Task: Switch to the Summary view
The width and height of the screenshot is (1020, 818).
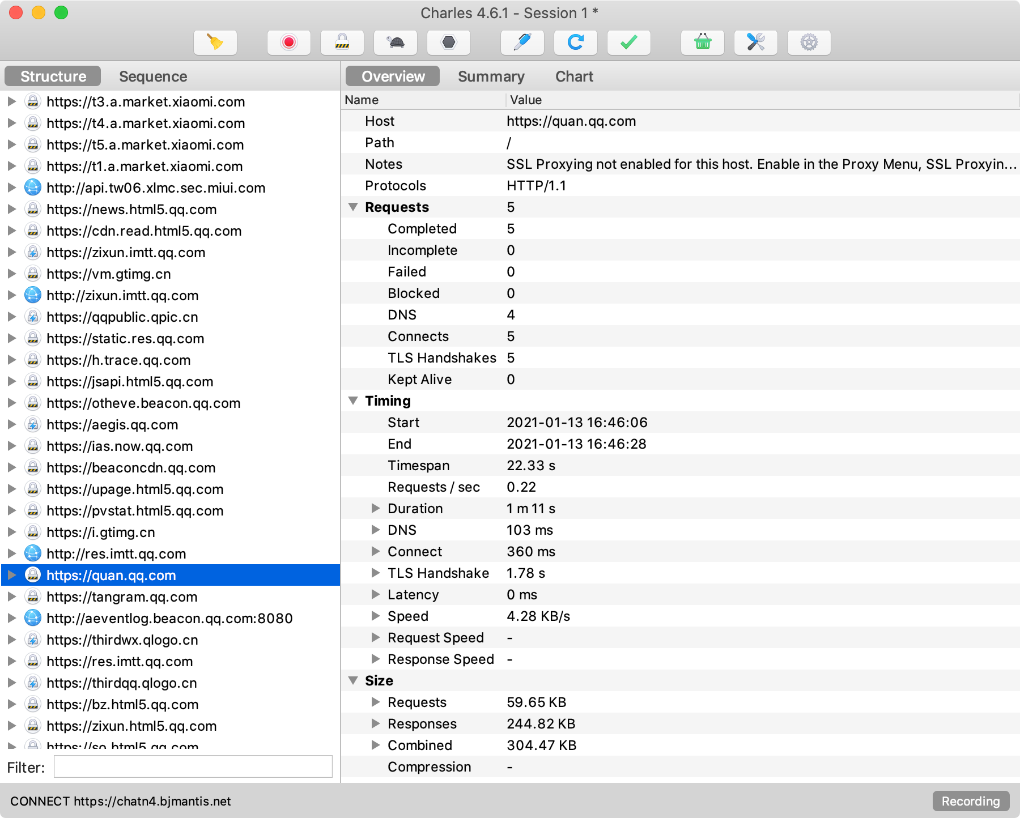Action: 491,76
